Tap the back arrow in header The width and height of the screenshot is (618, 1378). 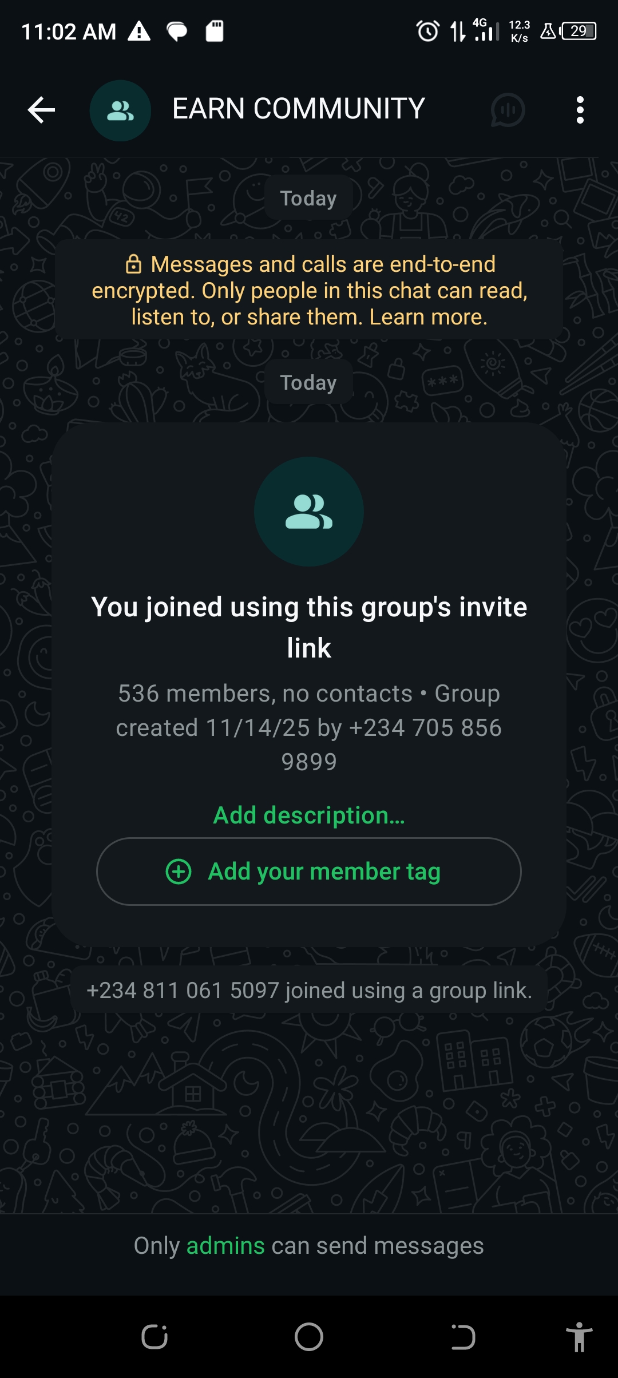(41, 110)
